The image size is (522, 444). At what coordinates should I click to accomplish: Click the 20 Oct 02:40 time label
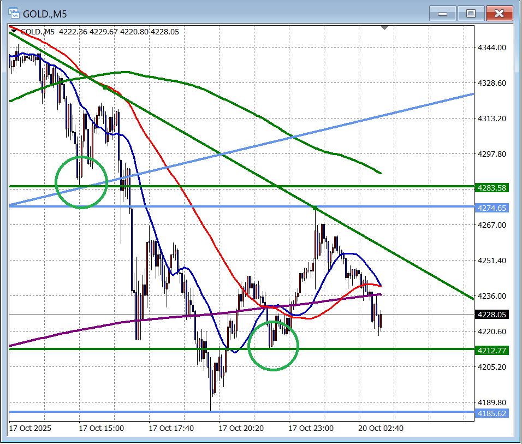tap(382, 429)
